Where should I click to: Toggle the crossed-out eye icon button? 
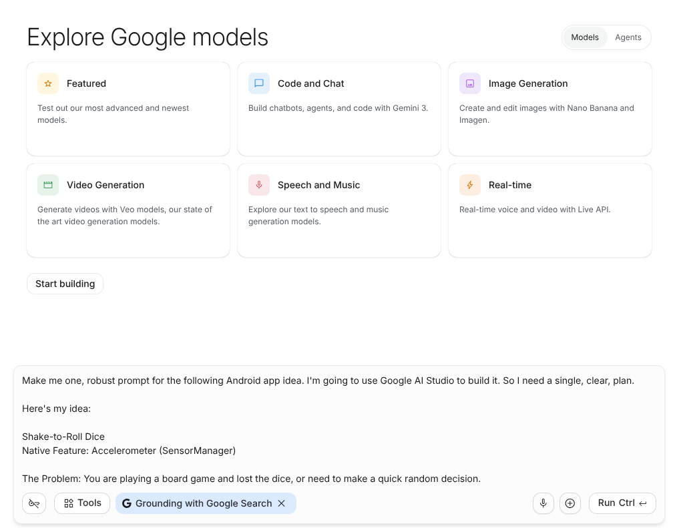coord(34,503)
